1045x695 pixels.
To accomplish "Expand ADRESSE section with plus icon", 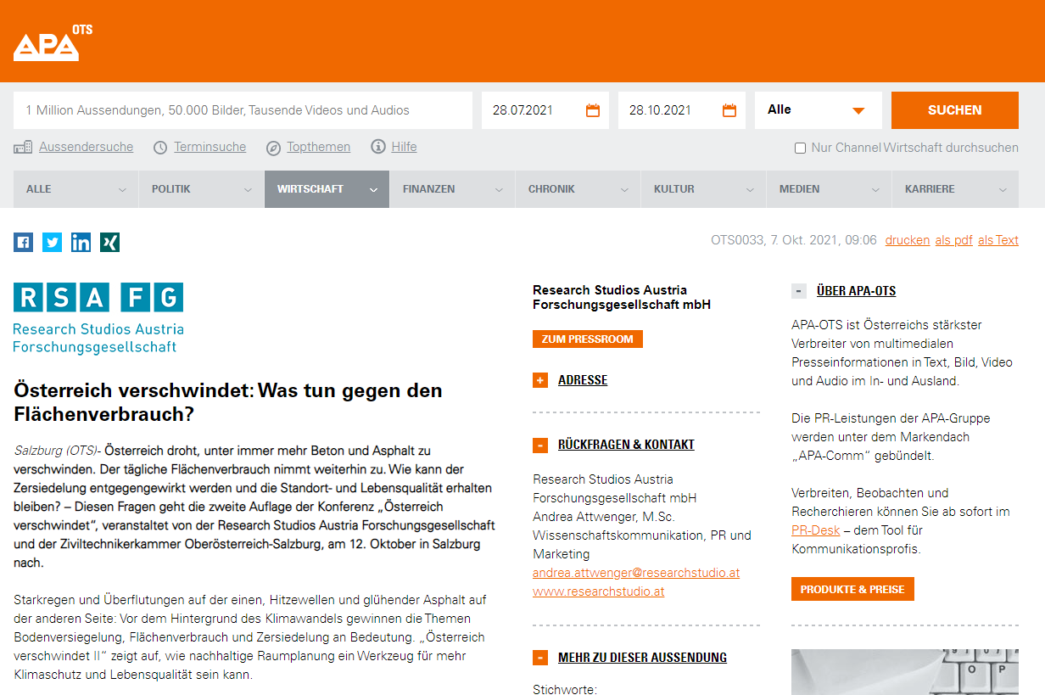I will point(540,380).
